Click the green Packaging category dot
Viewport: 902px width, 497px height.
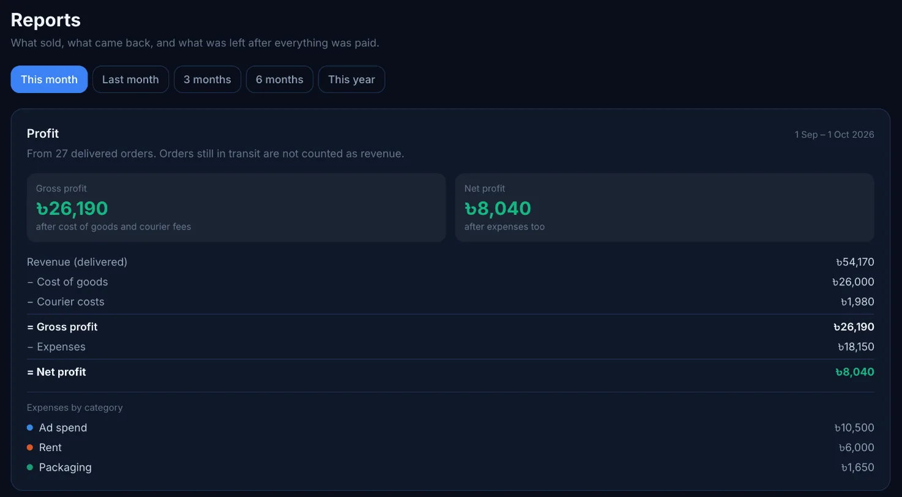pos(30,468)
